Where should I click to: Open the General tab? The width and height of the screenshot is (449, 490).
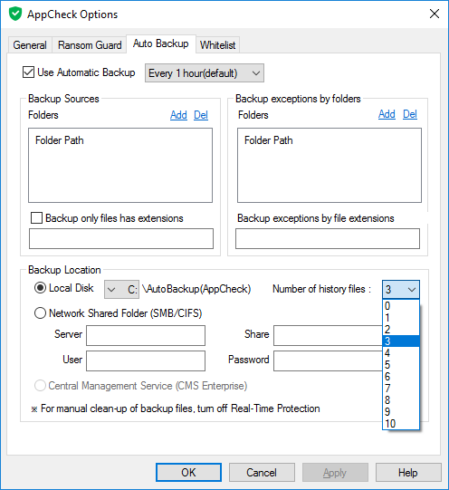tap(30, 45)
